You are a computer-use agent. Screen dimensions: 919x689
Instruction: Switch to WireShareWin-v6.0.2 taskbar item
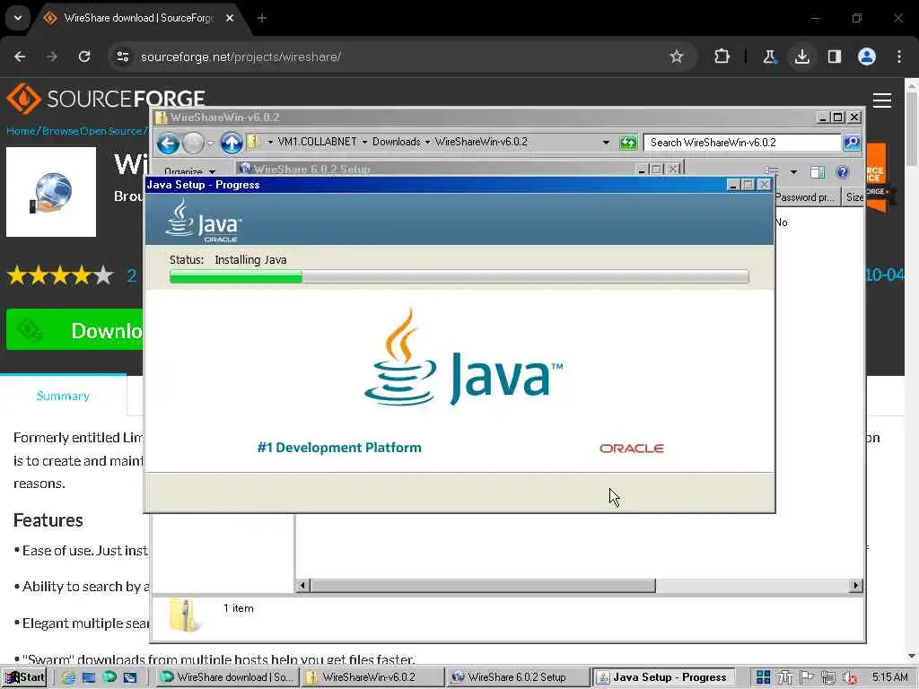pos(372,677)
